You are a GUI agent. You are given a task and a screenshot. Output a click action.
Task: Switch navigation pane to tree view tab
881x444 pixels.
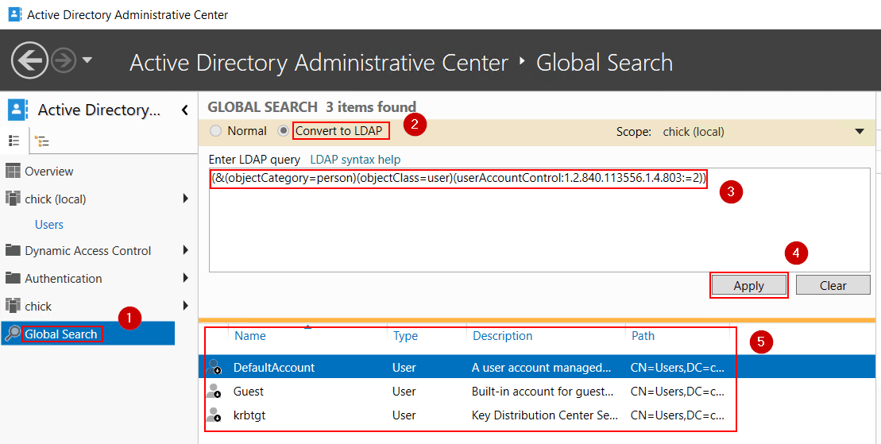pyautogui.click(x=41, y=141)
